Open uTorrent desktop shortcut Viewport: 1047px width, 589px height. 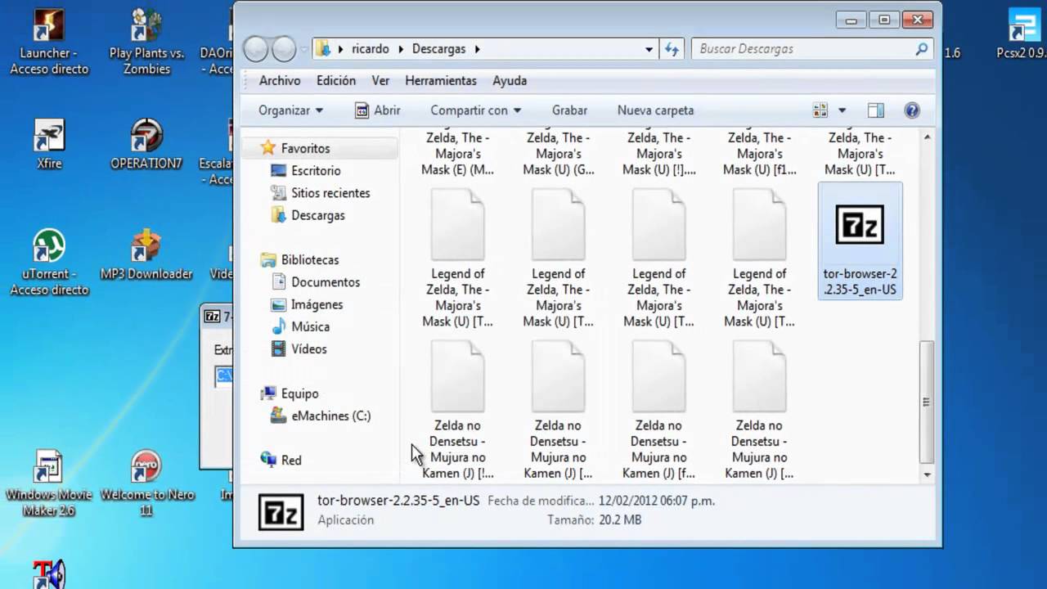(49, 263)
